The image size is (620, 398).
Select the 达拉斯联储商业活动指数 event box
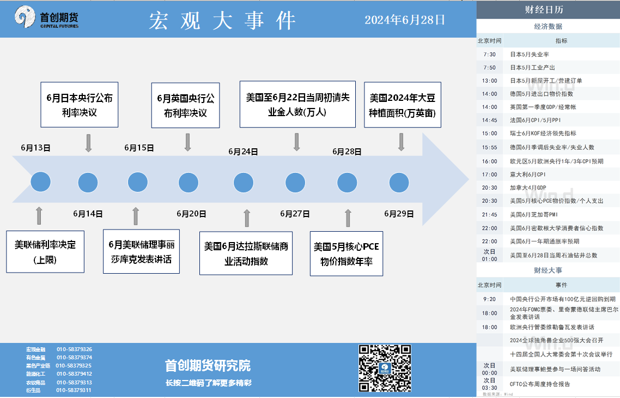(246, 253)
